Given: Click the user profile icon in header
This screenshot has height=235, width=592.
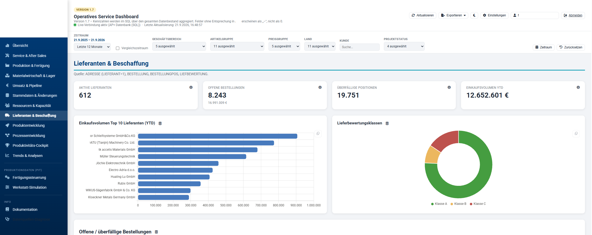Looking at the screenshot, I should [x=515, y=15].
